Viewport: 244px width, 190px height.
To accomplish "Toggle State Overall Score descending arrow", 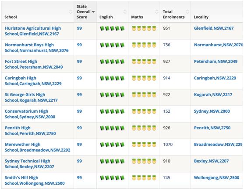I will [x=93, y=12].
